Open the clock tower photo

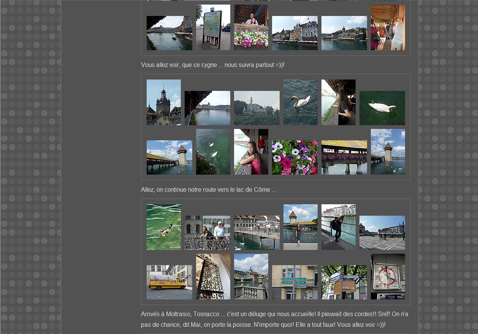point(163,102)
